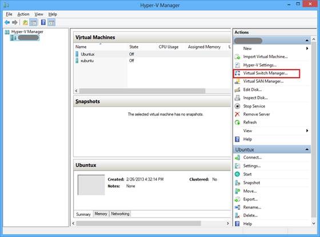Click Hyper-V Settings action text
This screenshot has width=320, height=237.
tap(260, 65)
